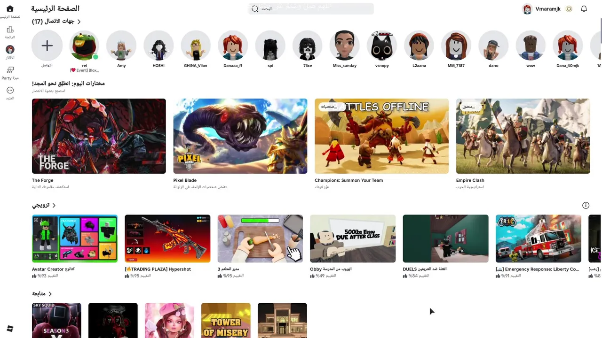Open the Robux balance icon
The image size is (602, 338).
569,9
